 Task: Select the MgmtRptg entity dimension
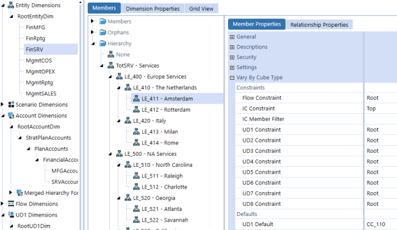[40, 82]
